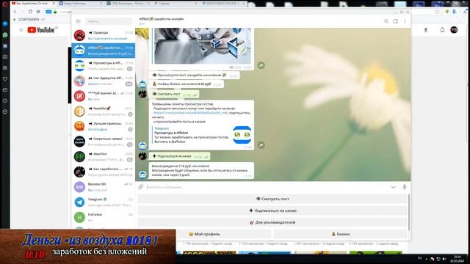Open YouTube notifications bell
This screenshot has width=470, height=264.
pos(442,30)
